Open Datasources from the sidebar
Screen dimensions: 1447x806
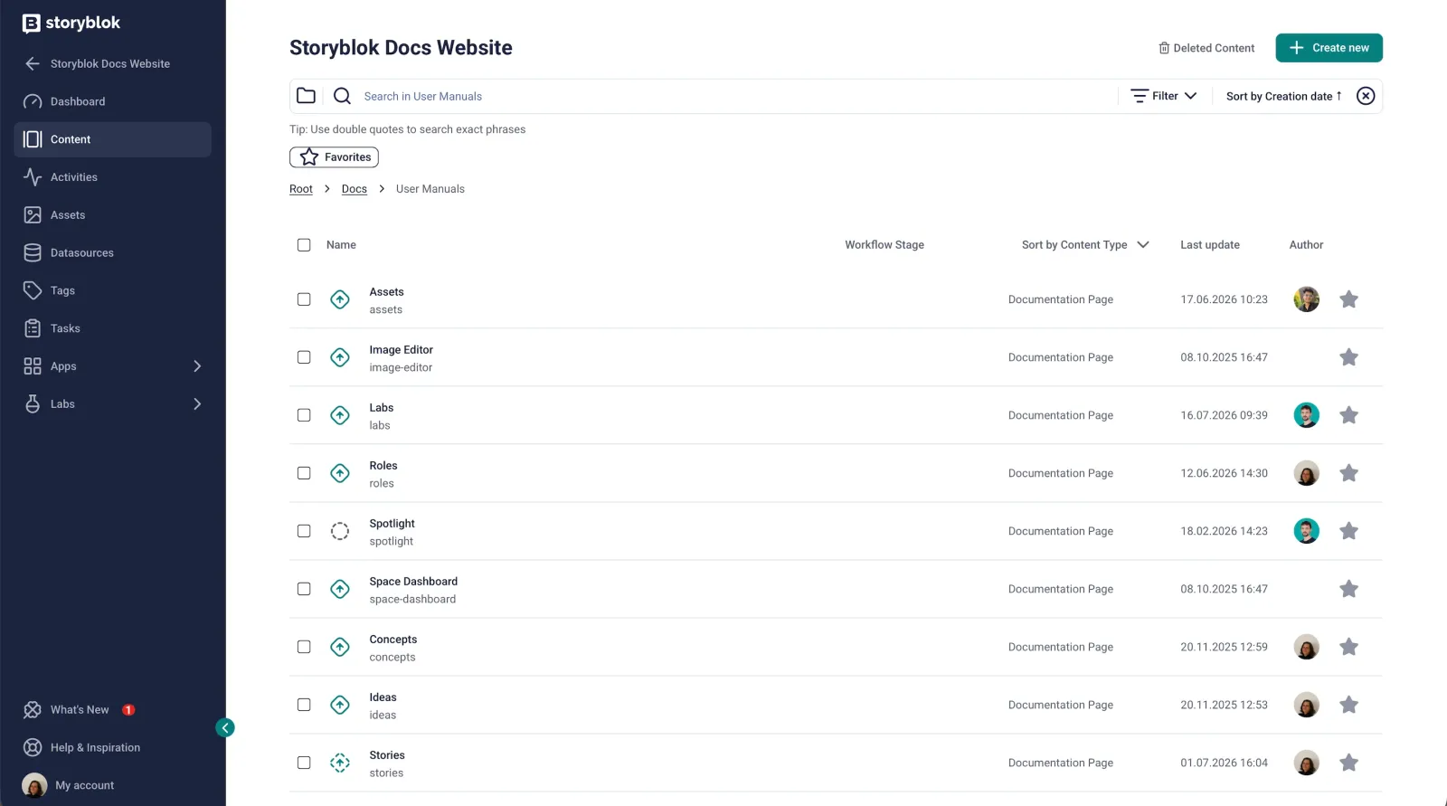coord(113,253)
